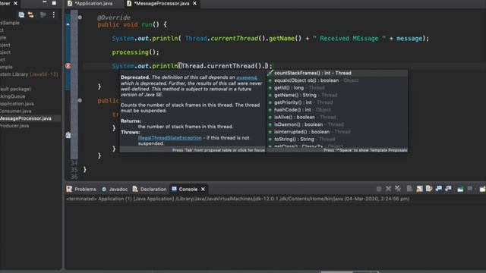The height and width of the screenshot is (273, 486).
Task: Collapse the fold marker beside second public method
Action: tap(80, 100)
